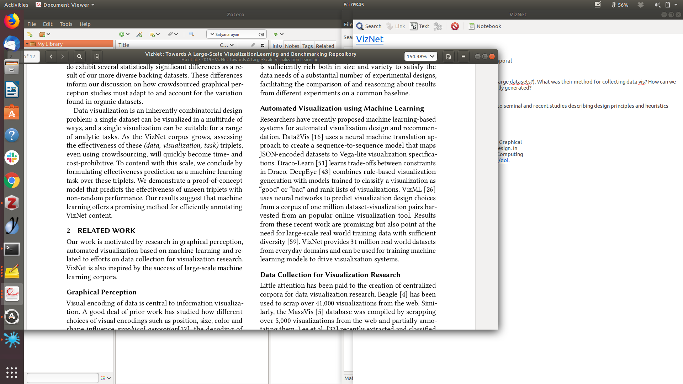The image size is (683, 384).
Task: Open the document viewer search icon
Action: pyautogui.click(x=80, y=57)
